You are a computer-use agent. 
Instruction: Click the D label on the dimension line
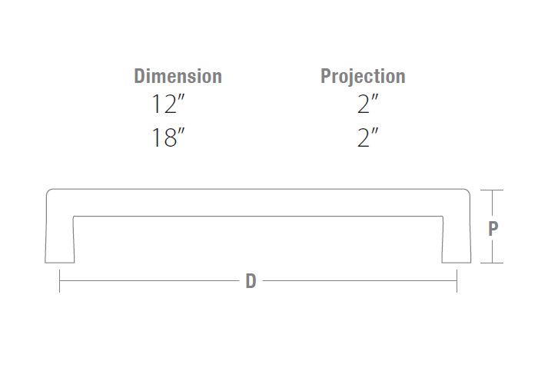coord(251,281)
